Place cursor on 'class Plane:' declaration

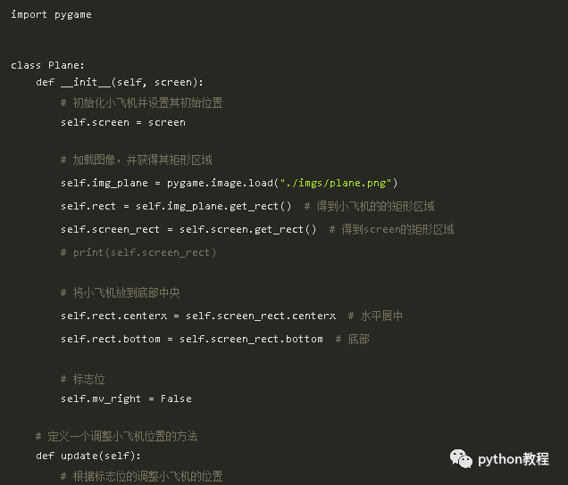point(47,65)
